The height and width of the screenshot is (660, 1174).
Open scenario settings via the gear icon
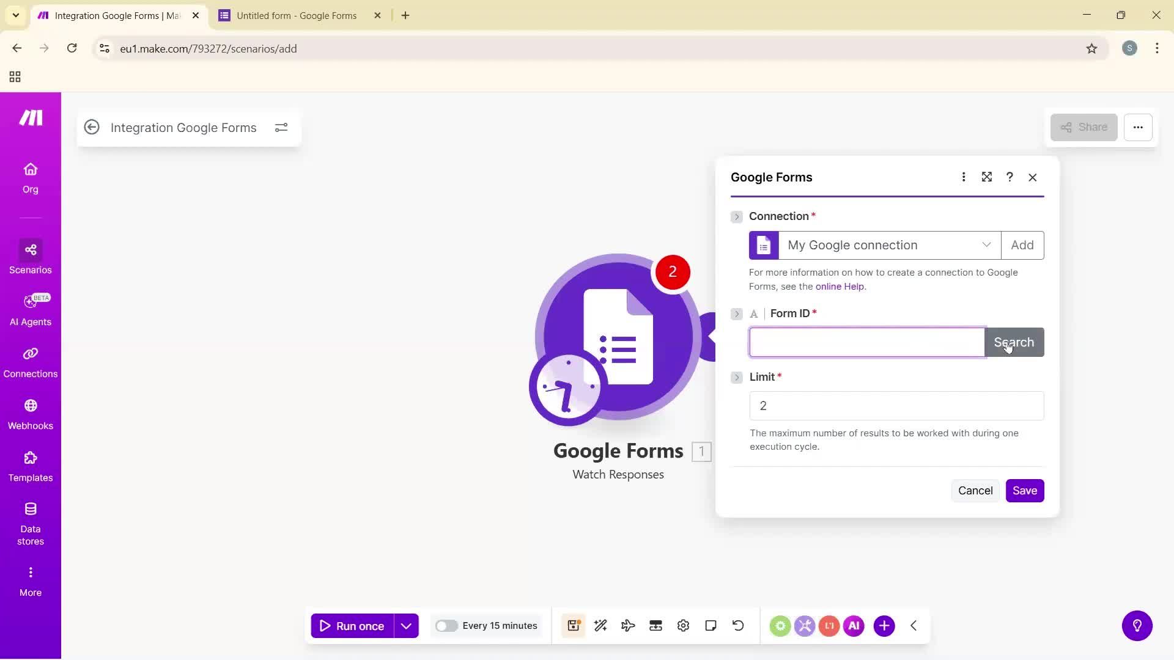[x=683, y=626]
